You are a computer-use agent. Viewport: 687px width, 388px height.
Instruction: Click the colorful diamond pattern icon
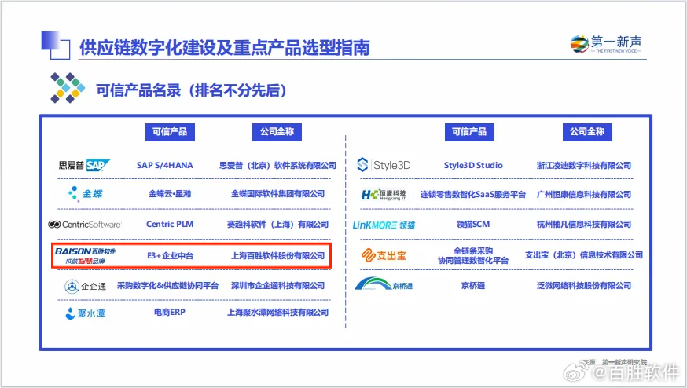tap(68, 88)
